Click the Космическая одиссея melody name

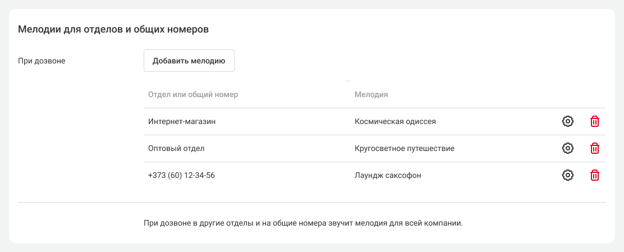[x=395, y=121]
